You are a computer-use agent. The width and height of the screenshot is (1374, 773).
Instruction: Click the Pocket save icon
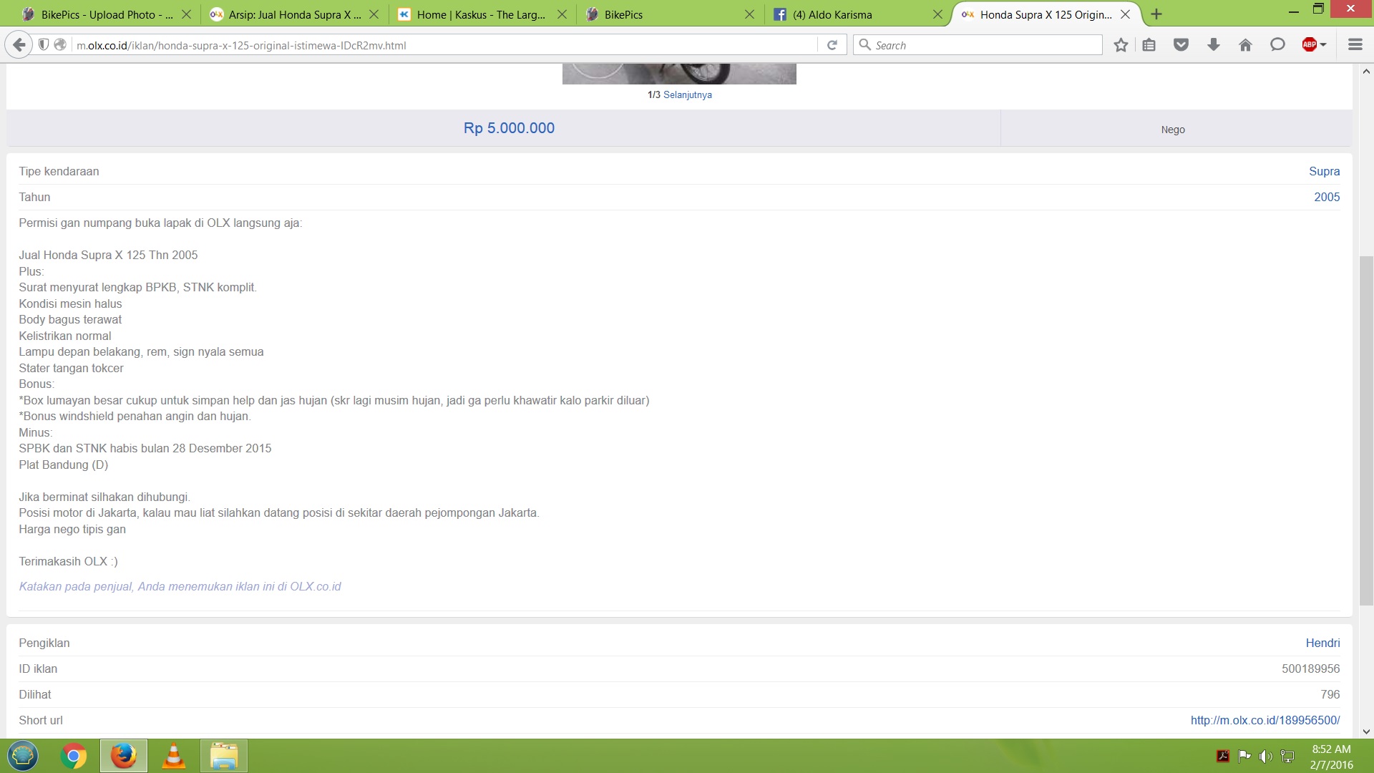pos(1181,45)
